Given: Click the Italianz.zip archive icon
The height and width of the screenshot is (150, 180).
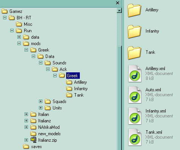Looking at the screenshot, I should tap(34, 140).
